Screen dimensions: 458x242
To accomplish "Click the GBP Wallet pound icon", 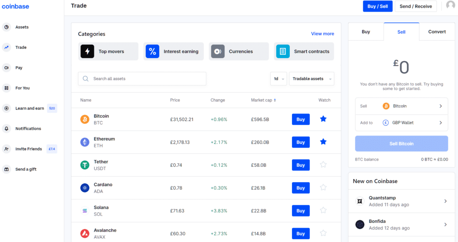I will [386, 123].
